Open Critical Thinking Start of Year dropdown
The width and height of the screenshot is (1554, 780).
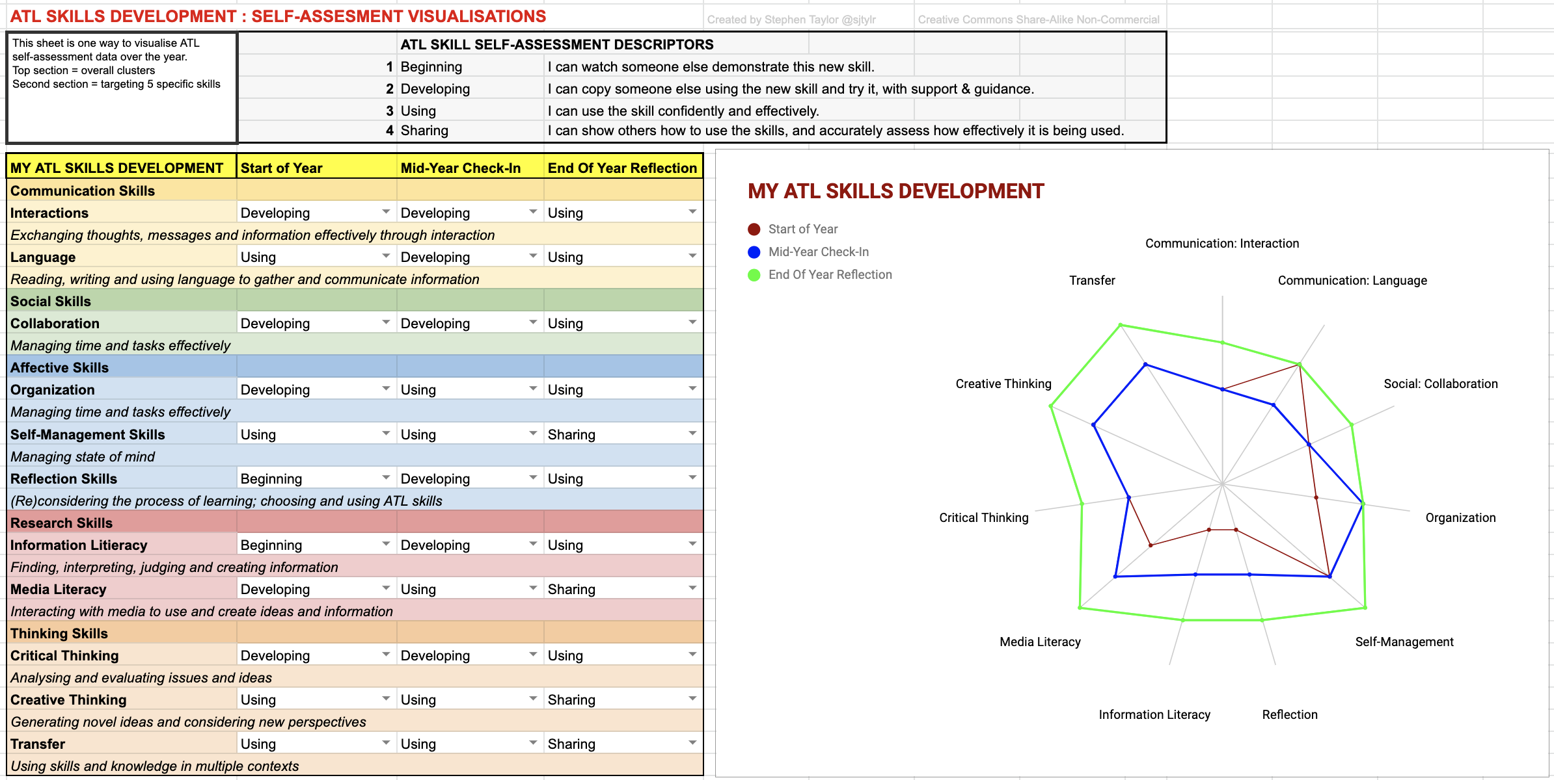coord(386,655)
